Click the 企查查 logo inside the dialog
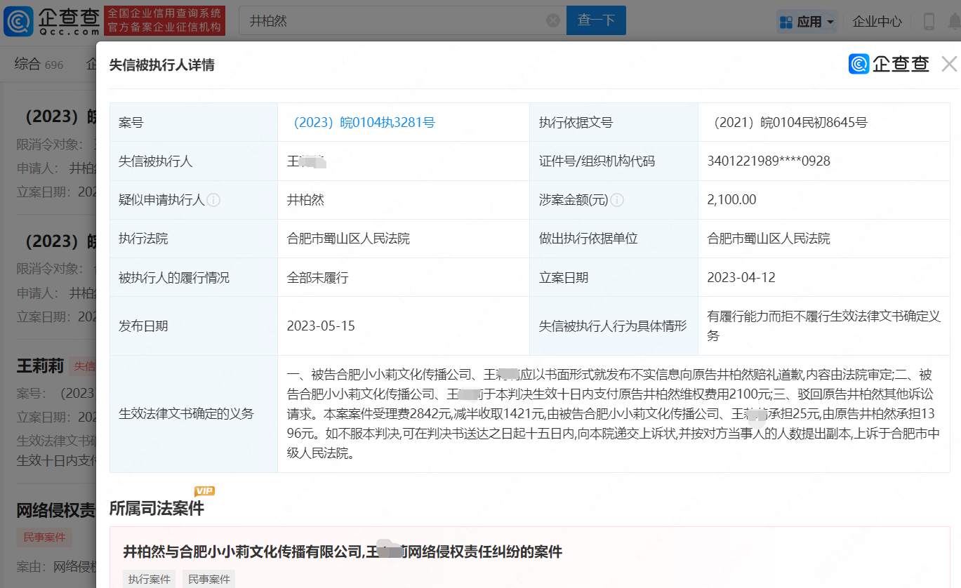The width and height of the screenshot is (961, 588). [x=889, y=64]
